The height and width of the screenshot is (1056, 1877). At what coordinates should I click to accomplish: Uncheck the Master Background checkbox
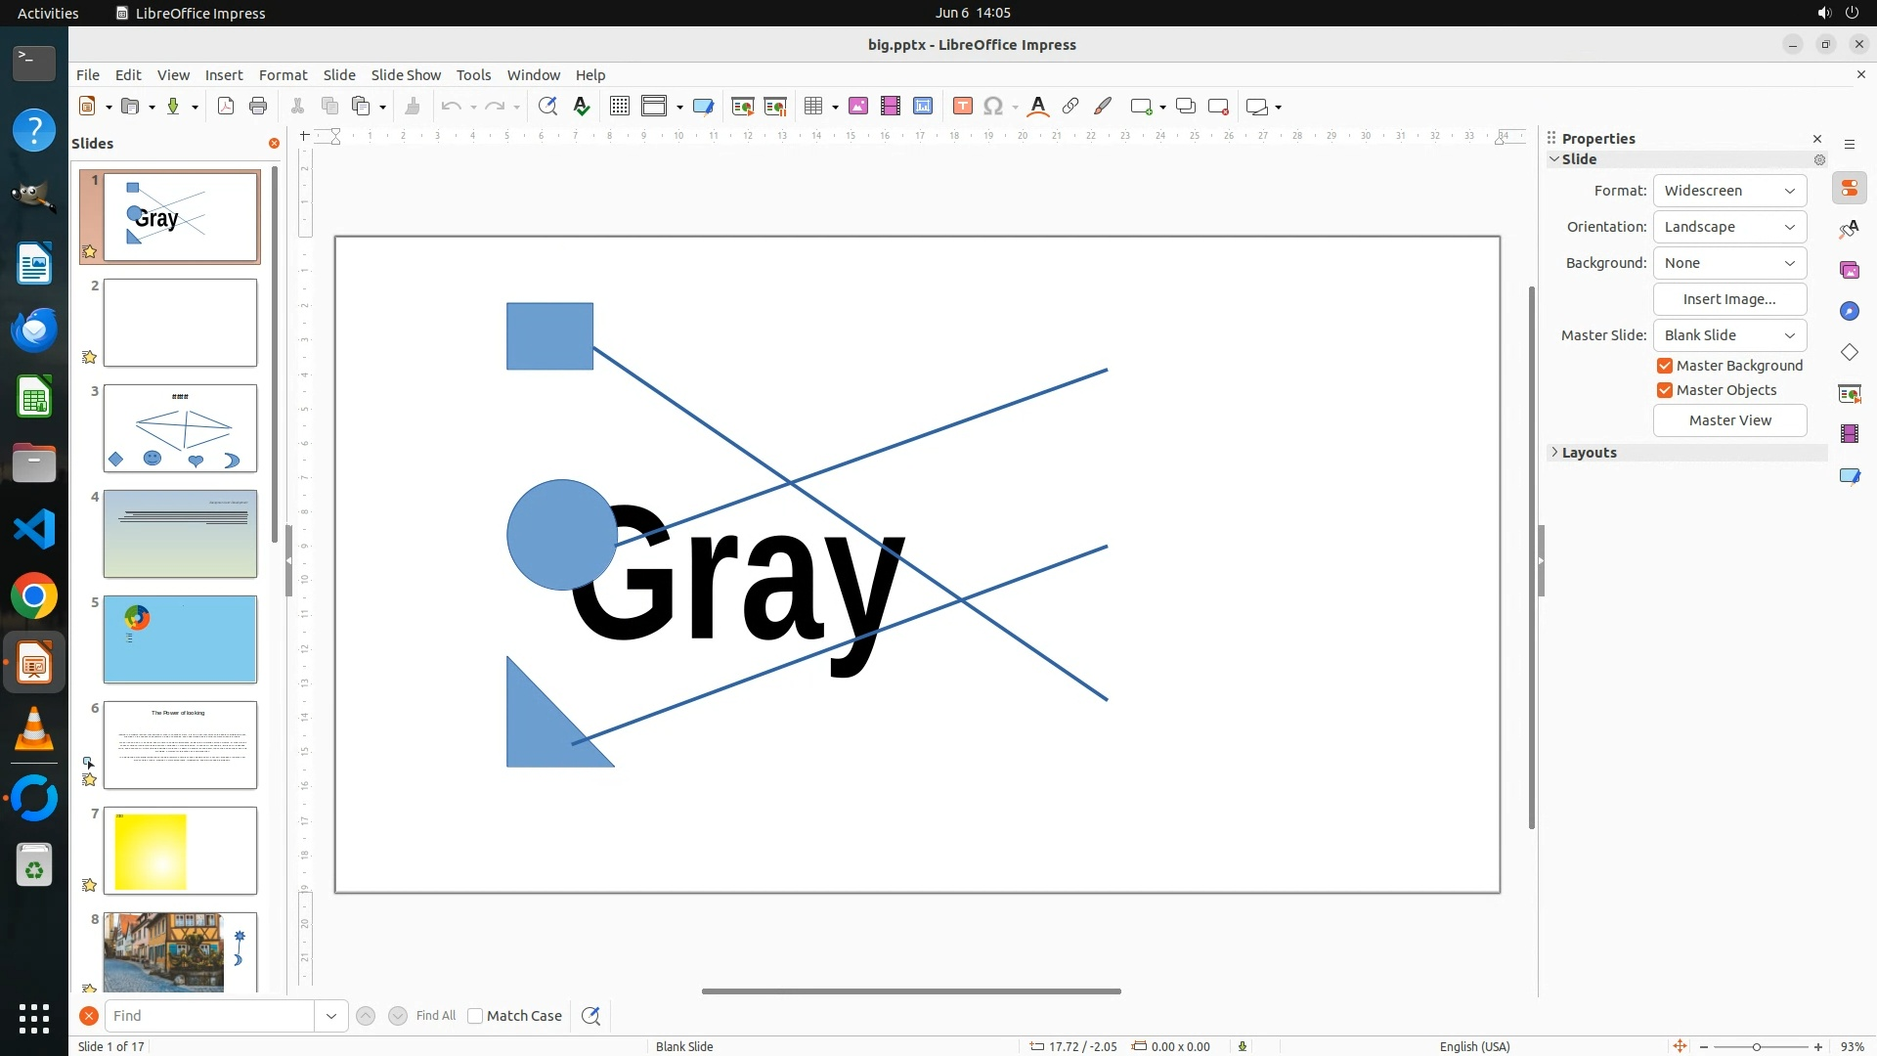[x=1665, y=366]
